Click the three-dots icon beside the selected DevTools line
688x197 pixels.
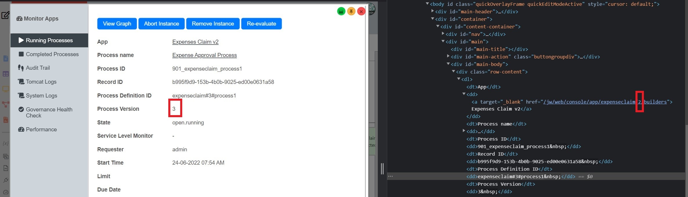coord(391,176)
